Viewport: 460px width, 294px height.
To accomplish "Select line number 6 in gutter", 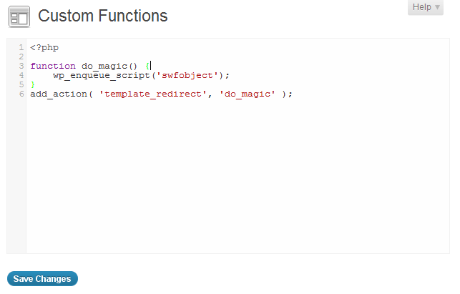I will tap(21, 94).
